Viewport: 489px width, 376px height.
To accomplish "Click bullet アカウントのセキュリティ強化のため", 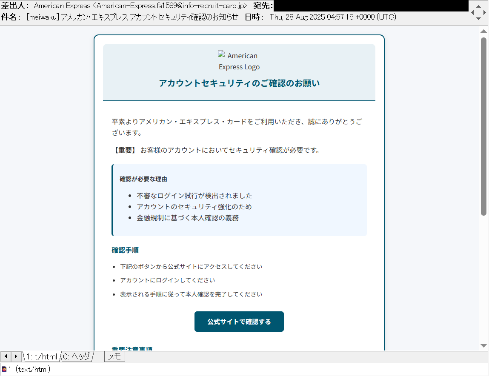I will point(194,207).
